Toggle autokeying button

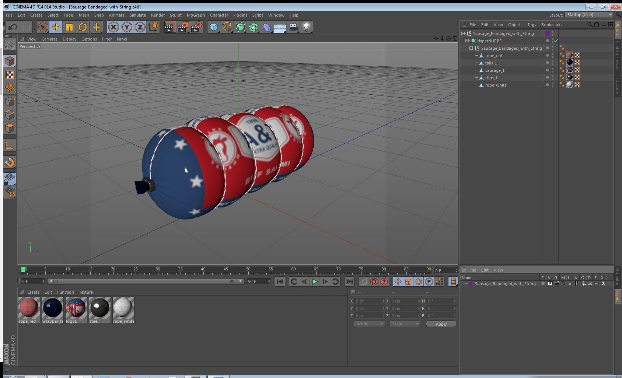point(374,281)
